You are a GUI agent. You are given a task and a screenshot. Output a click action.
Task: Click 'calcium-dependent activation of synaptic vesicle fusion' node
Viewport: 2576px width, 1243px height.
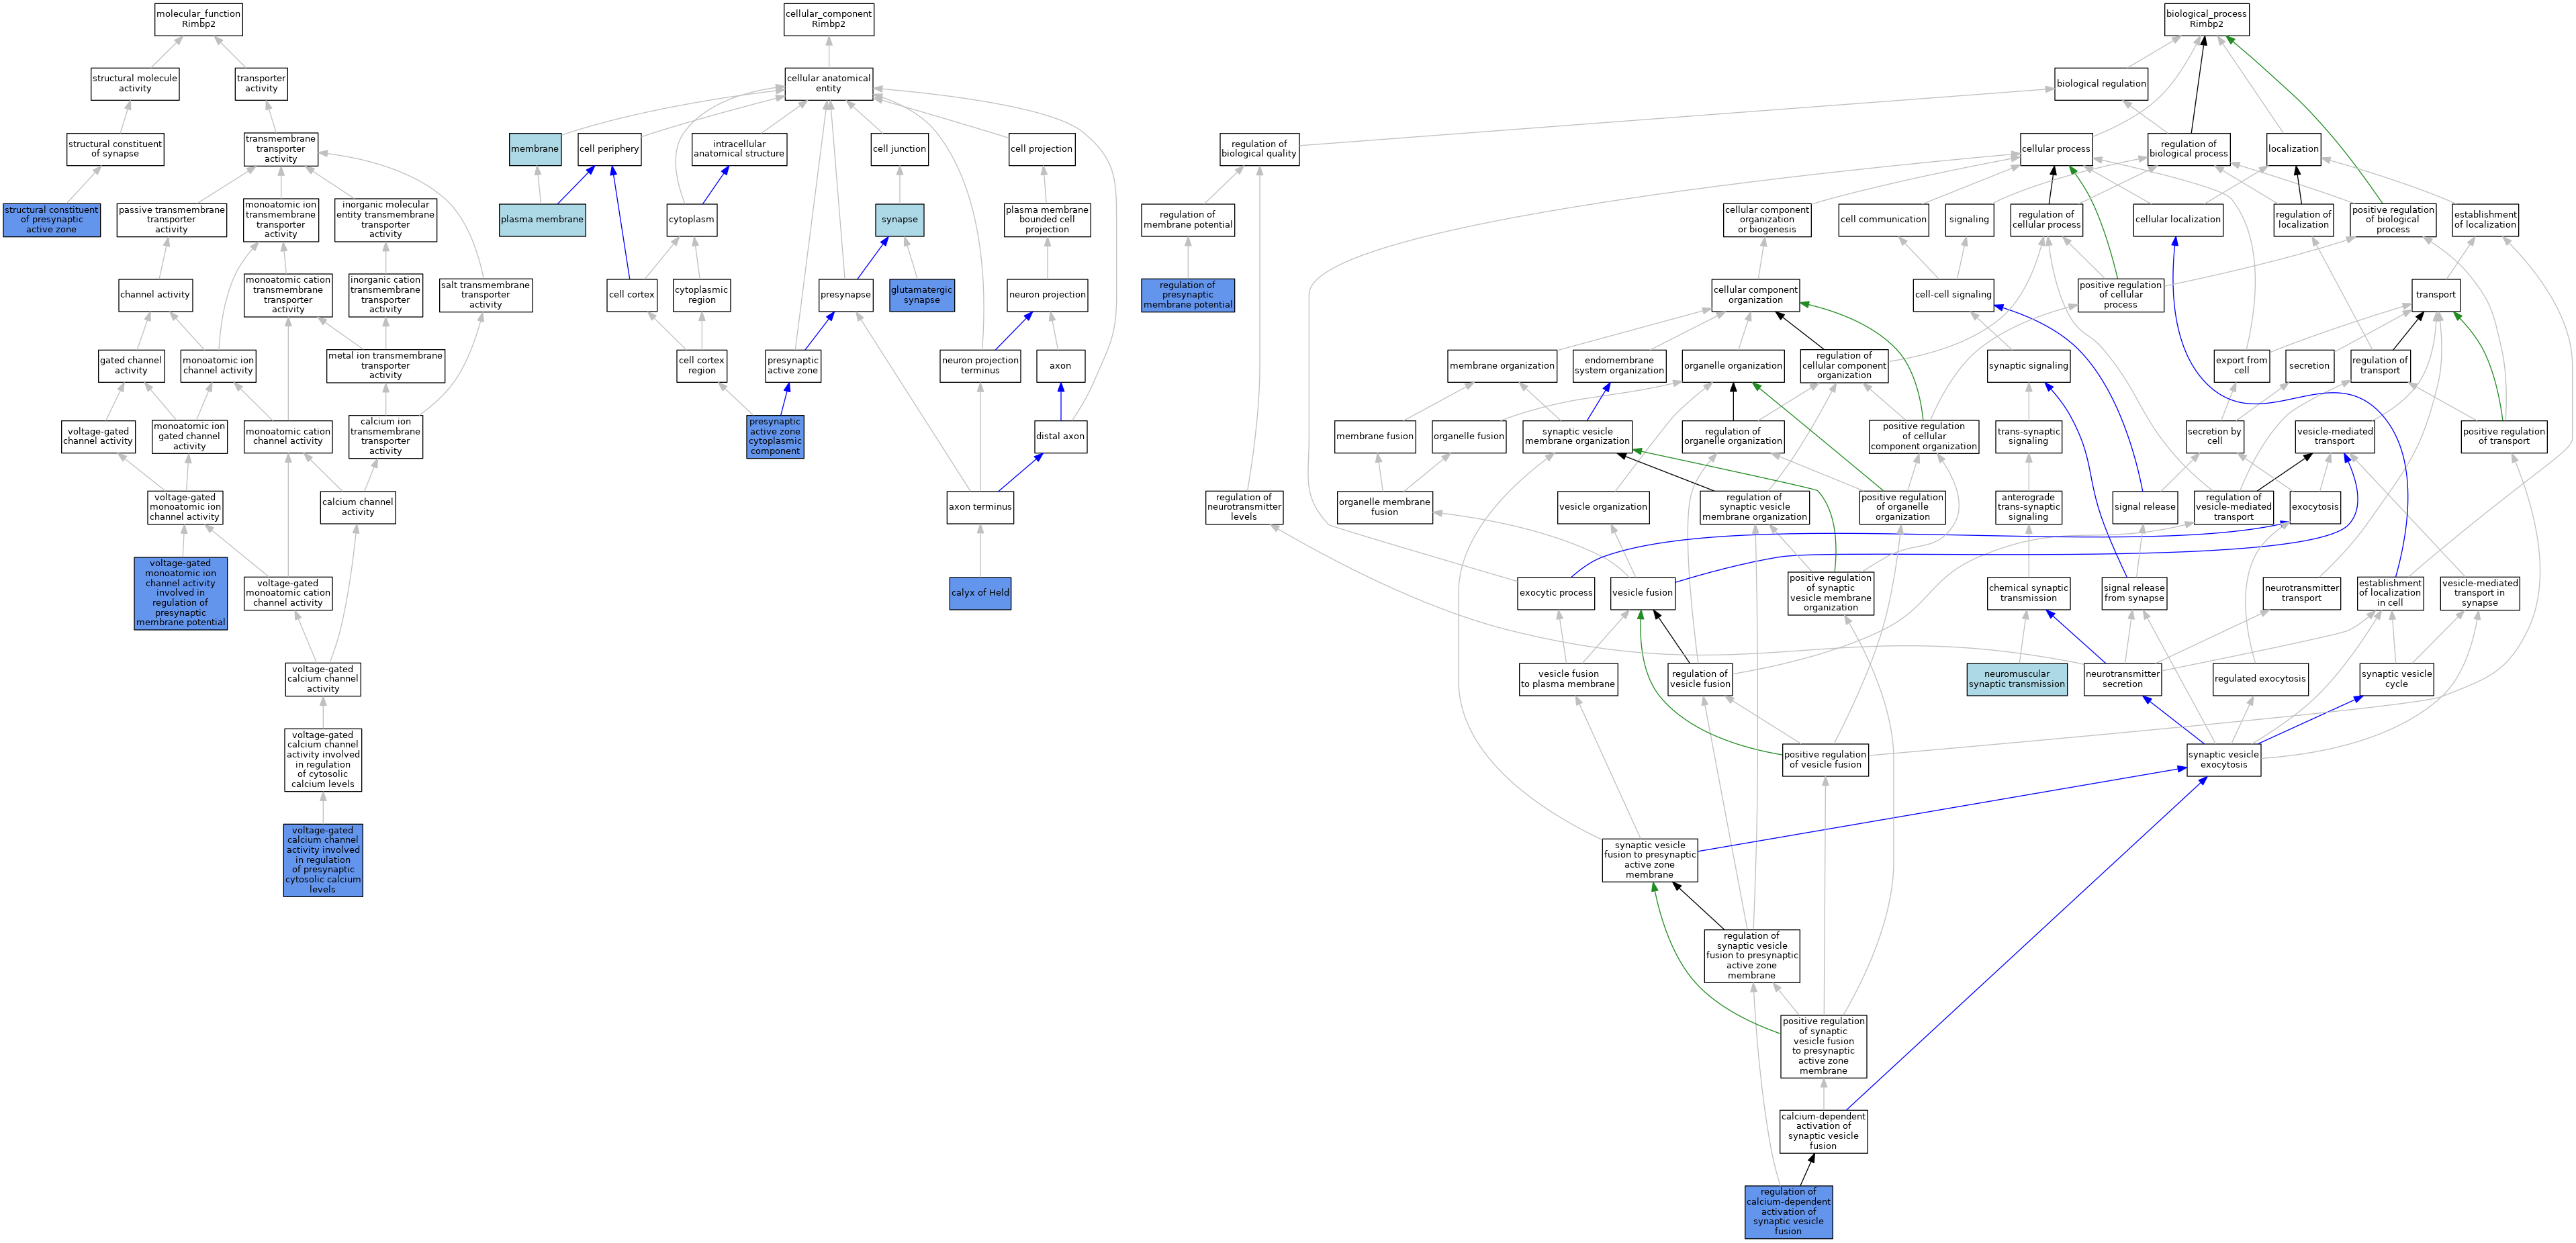click(x=1823, y=1131)
